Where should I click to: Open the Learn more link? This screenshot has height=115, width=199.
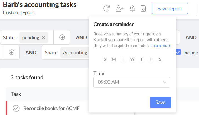(161, 46)
